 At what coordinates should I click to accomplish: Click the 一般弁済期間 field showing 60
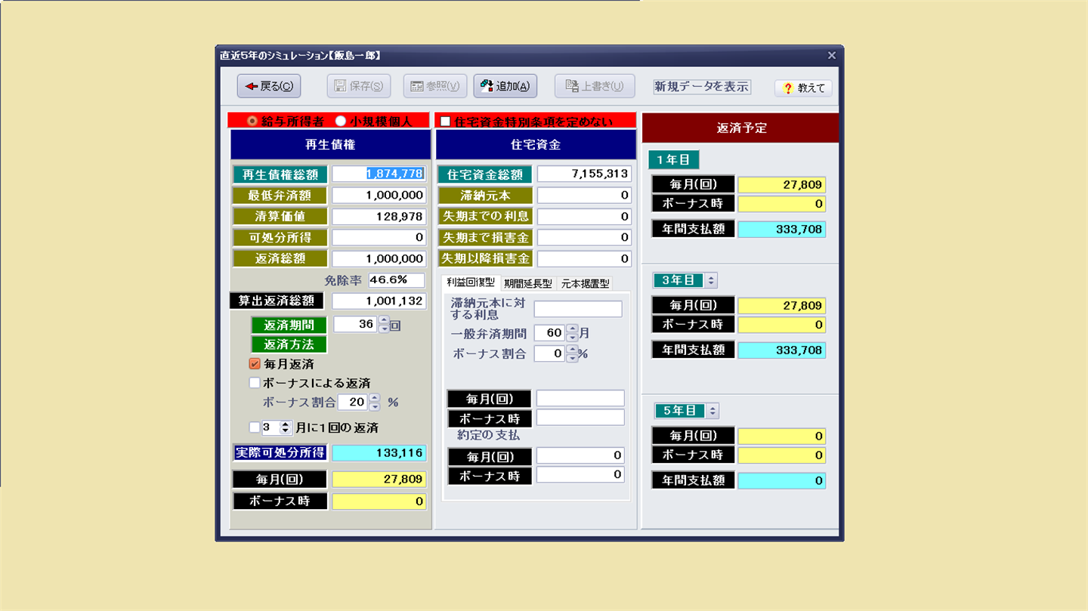pyautogui.click(x=550, y=333)
